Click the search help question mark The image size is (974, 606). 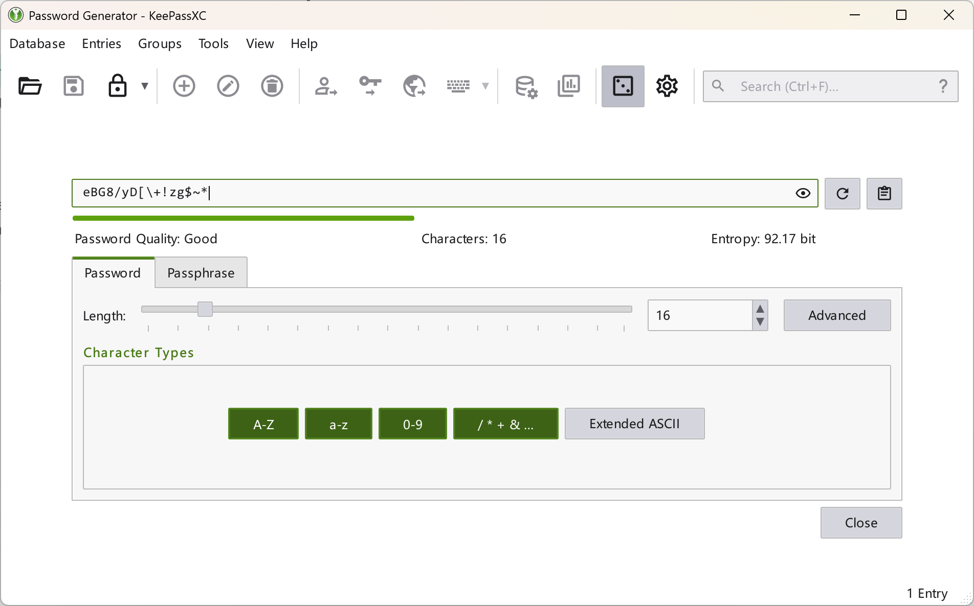coord(943,86)
